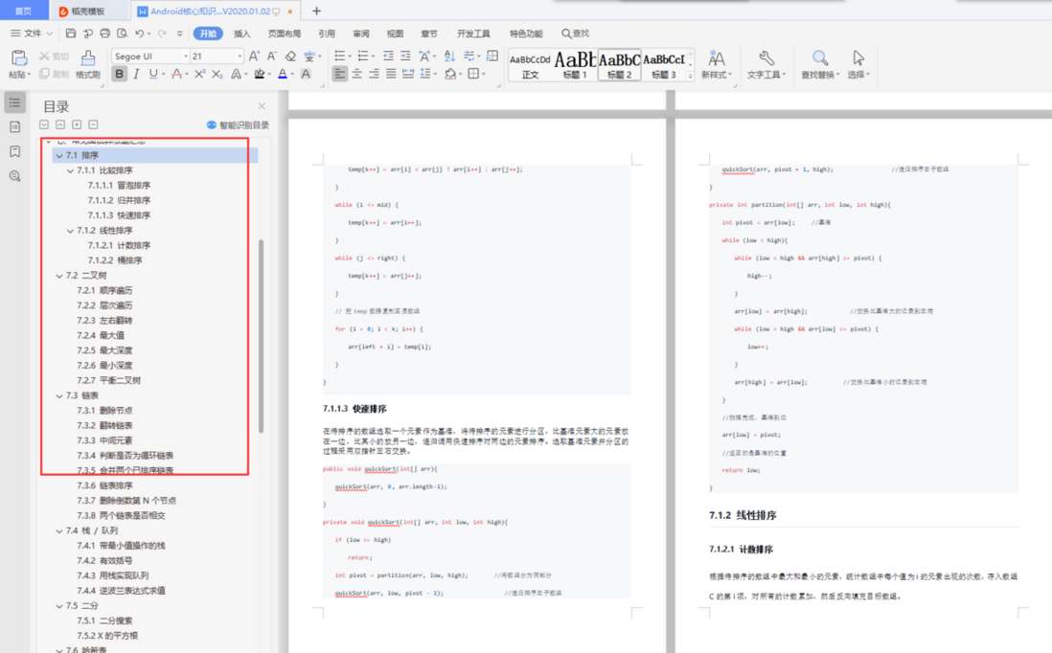
Task: Click the 智能识别目录 link
Action: (x=239, y=124)
